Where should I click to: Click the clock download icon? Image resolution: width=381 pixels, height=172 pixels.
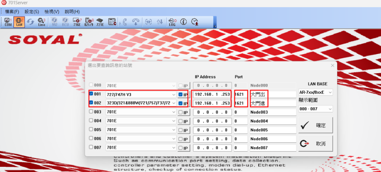[195, 22]
